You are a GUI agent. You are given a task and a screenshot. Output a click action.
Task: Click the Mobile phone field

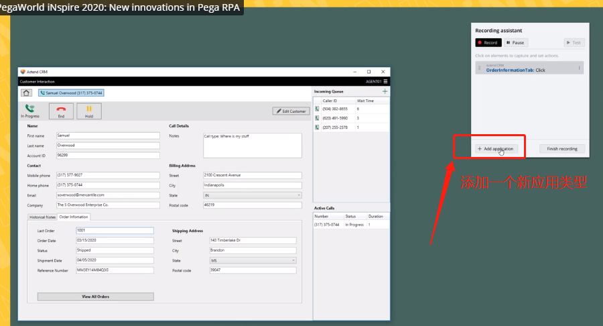pos(108,175)
